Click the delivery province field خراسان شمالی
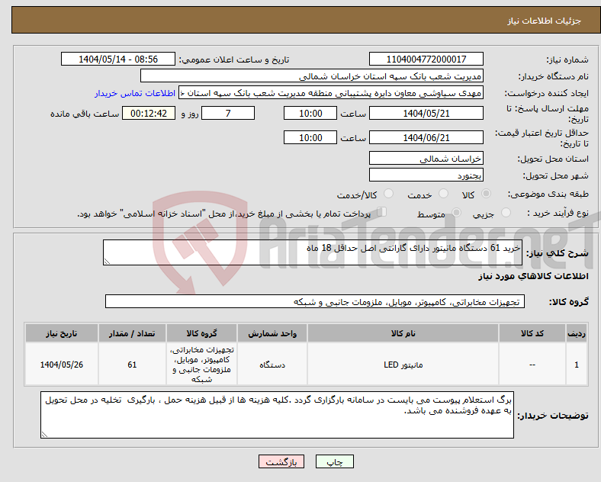Image resolution: width=601 pixels, height=482 pixels. [x=426, y=158]
